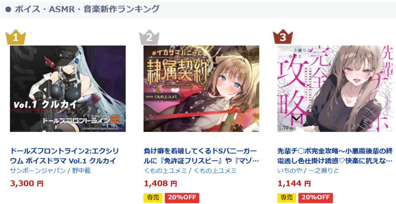Visit circle くもの上ユメミ under second item
Viewport: 396px width, 204px height.
pyautogui.click(x=165, y=171)
